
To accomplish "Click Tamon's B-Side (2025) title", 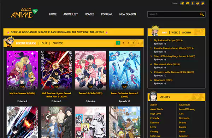I will 90,93.
